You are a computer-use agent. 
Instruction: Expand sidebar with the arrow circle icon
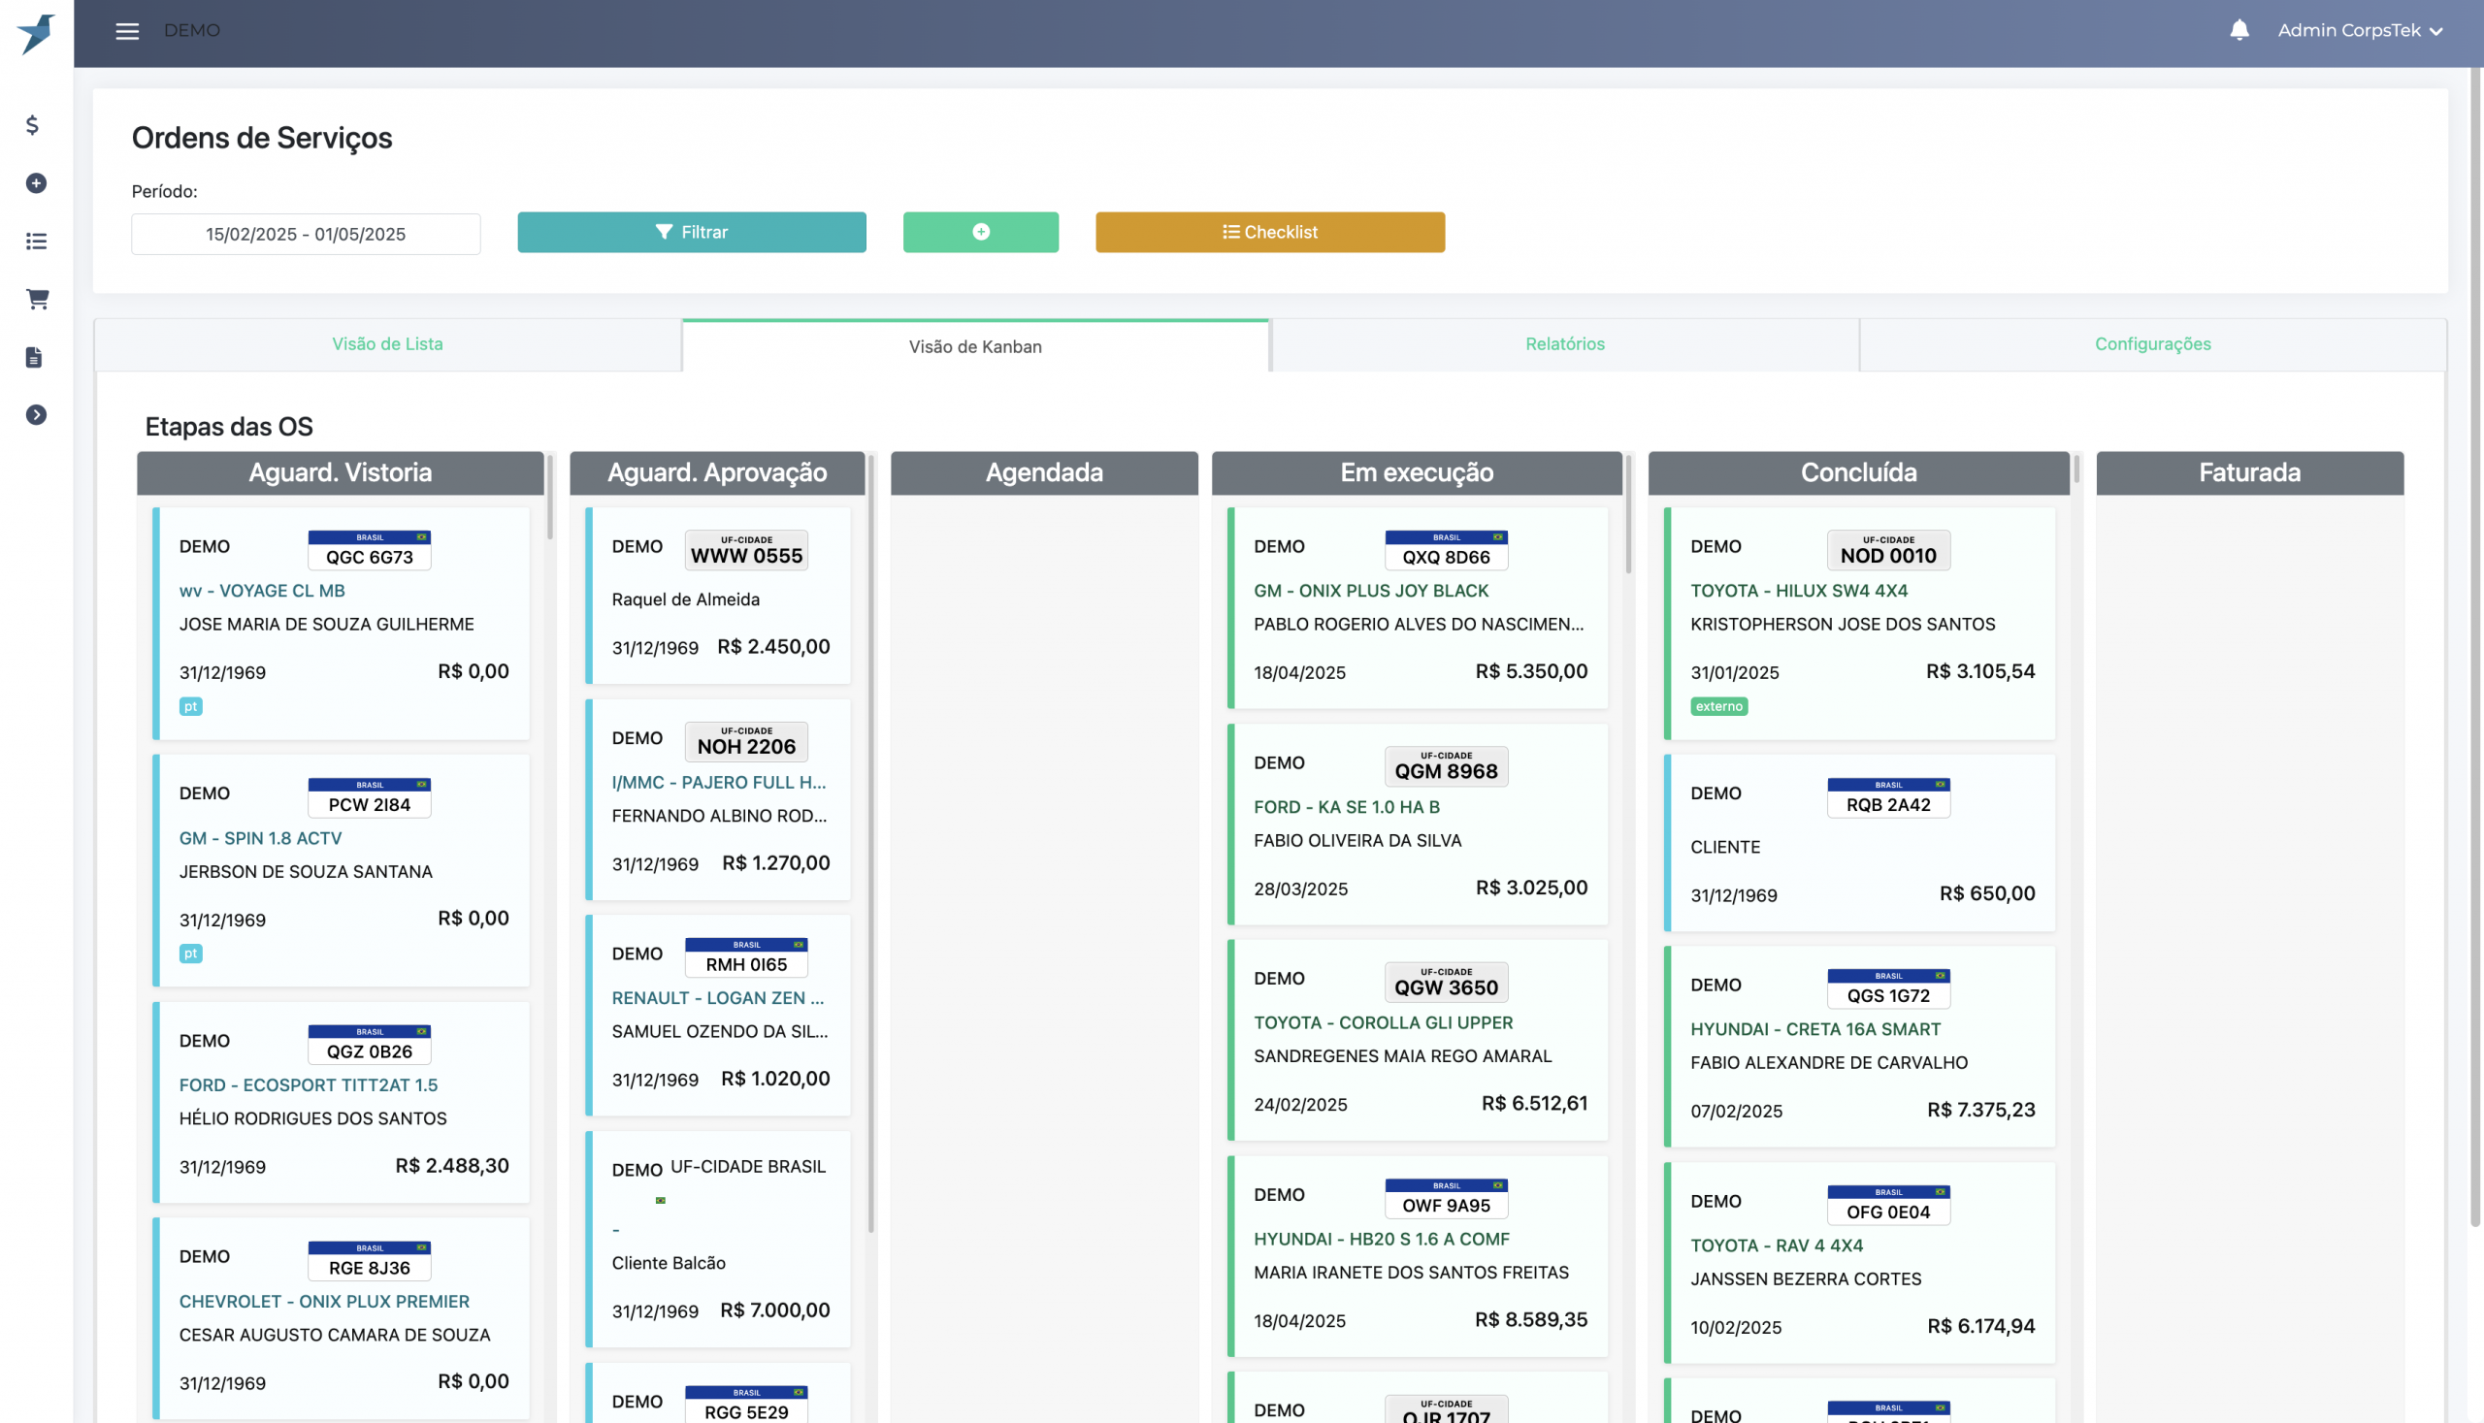coord(36,415)
